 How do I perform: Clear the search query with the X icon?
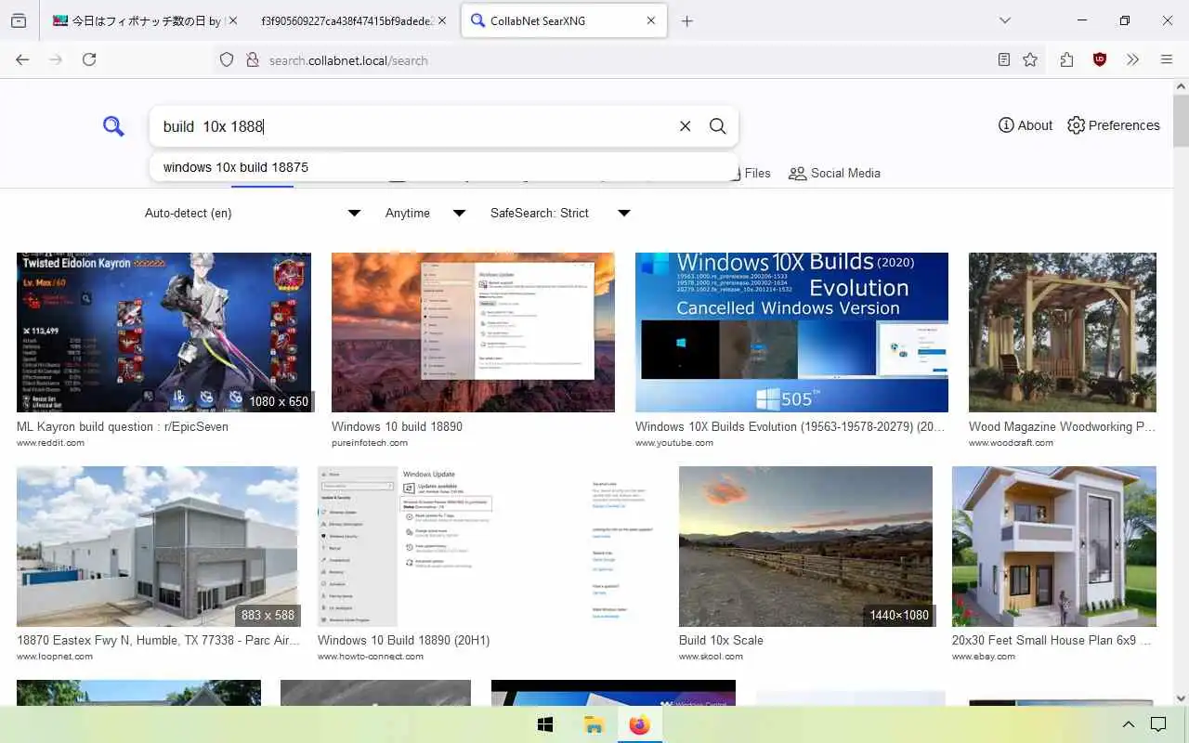coord(686,126)
